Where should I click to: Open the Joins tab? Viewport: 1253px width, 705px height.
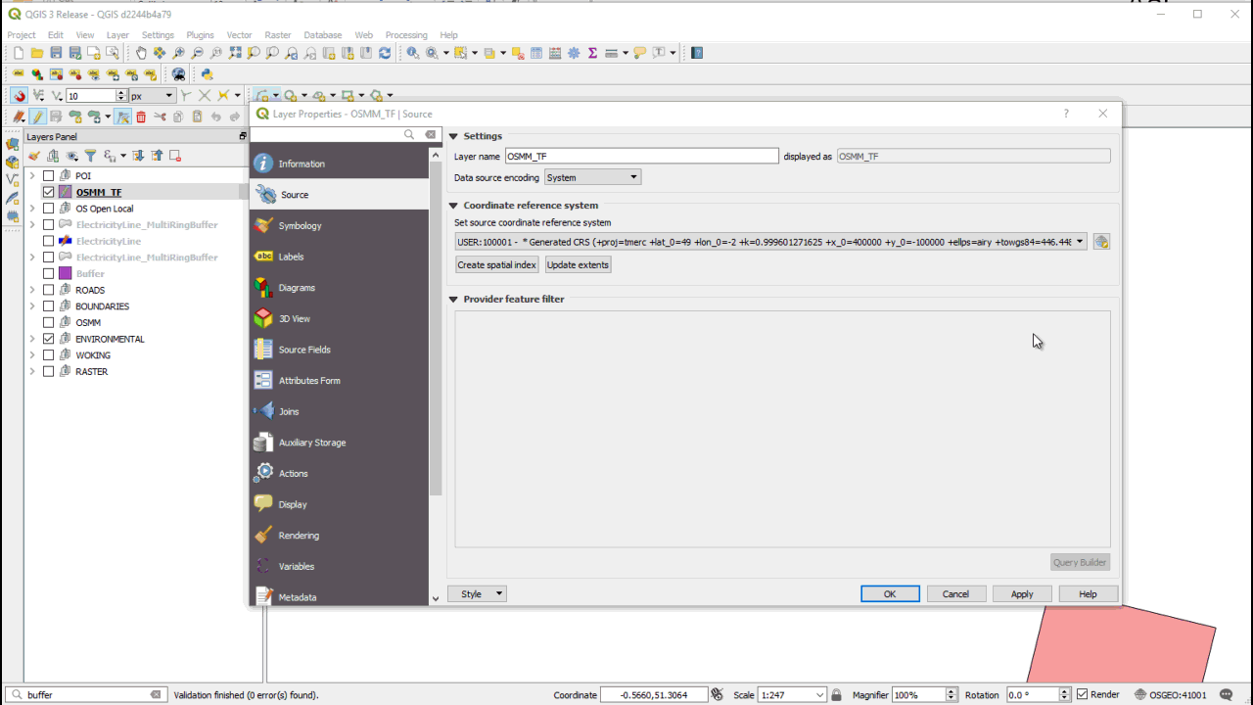click(339, 411)
